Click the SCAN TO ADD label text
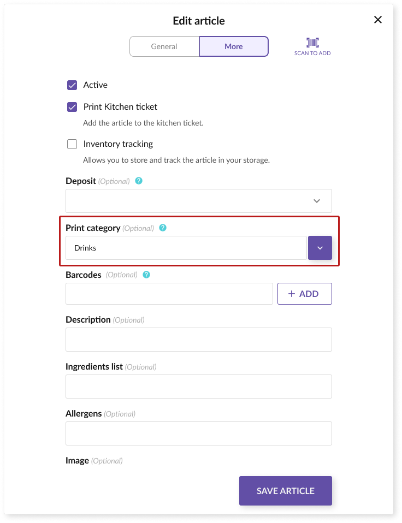The image size is (402, 523). click(312, 53)
